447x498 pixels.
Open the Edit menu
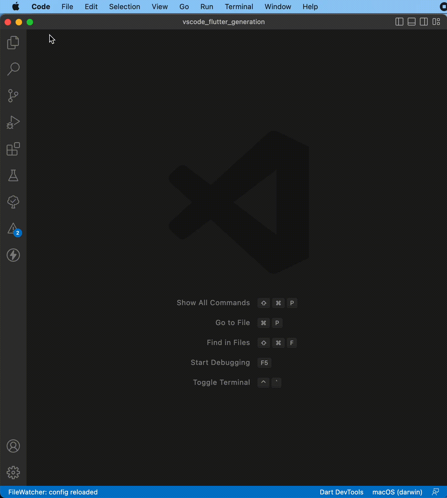click(91, 7)
